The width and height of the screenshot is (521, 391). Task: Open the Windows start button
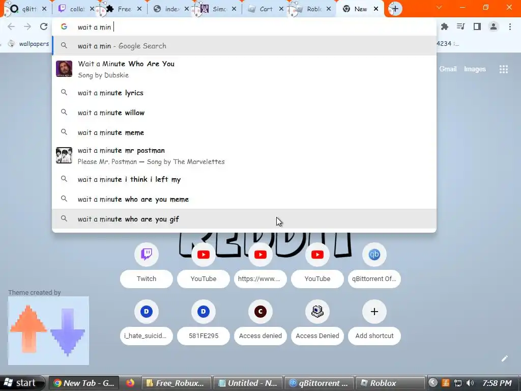tap(22, 383)
